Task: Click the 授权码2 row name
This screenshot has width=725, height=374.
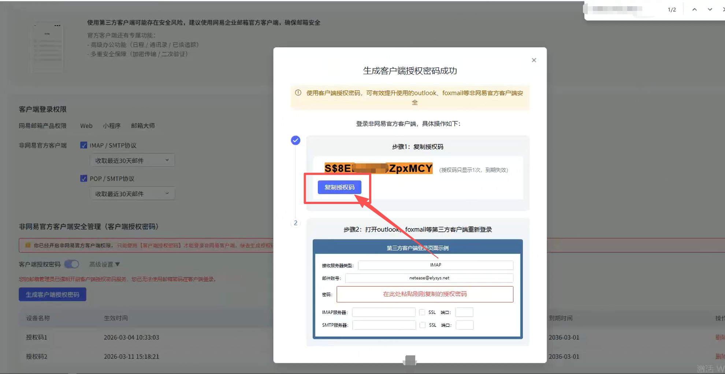Action: tap(37, 356)
